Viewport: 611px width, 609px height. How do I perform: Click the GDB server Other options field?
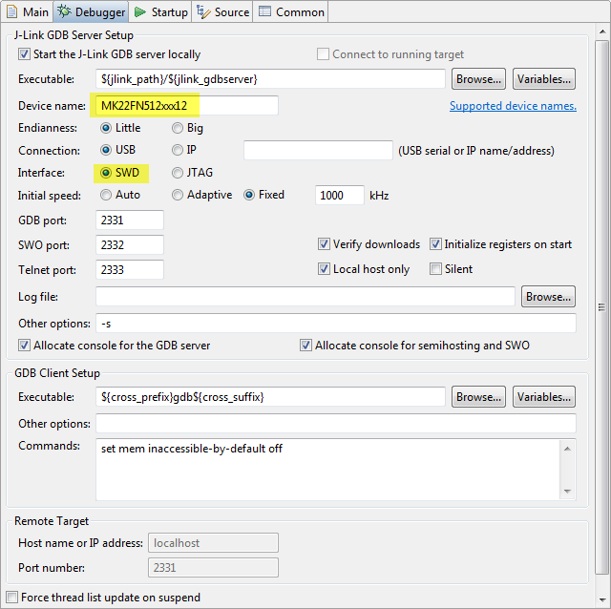point(336,324)
